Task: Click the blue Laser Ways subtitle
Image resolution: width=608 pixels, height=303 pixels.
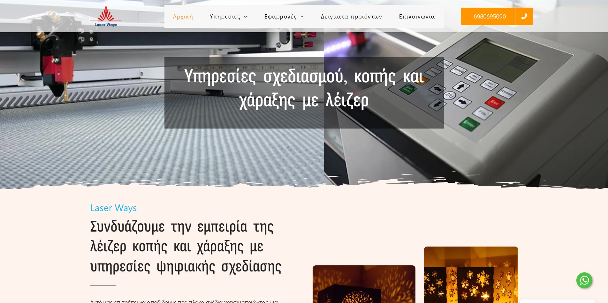Action: [x=113, y=208]
